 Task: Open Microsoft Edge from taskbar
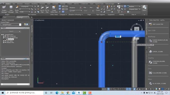click(57, 93)
